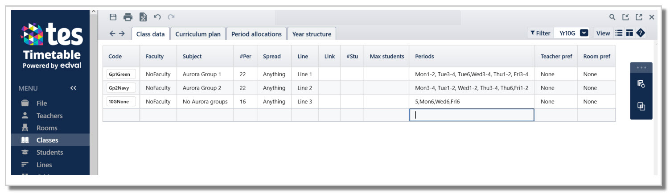
Task: Export to Excel file icon
Action: (143, 17)
